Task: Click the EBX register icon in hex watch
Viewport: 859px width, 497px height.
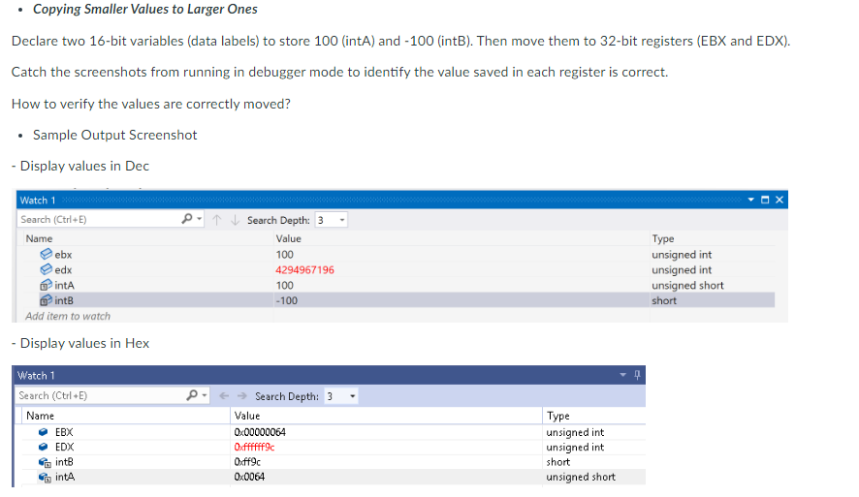Action: tap(44, 432)
